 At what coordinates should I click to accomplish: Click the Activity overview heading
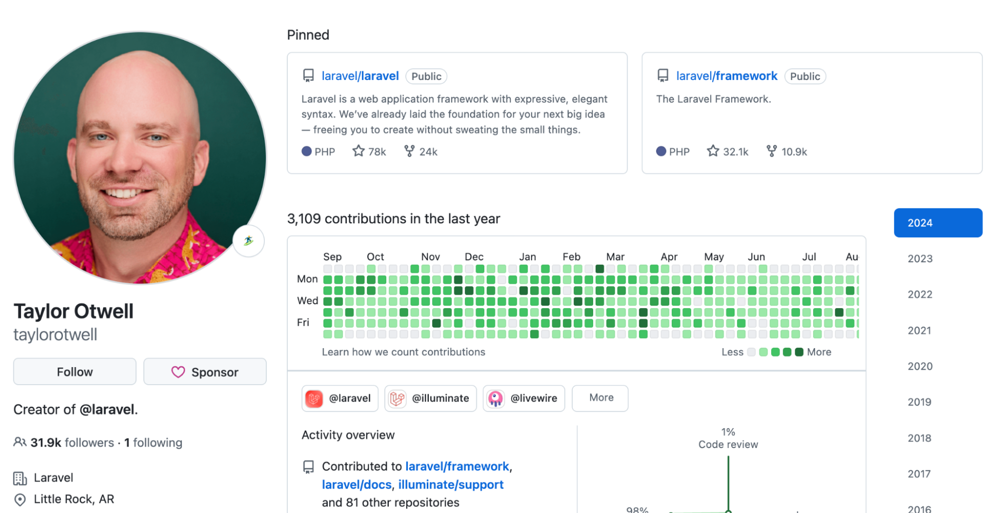click(x=348, y=435)
